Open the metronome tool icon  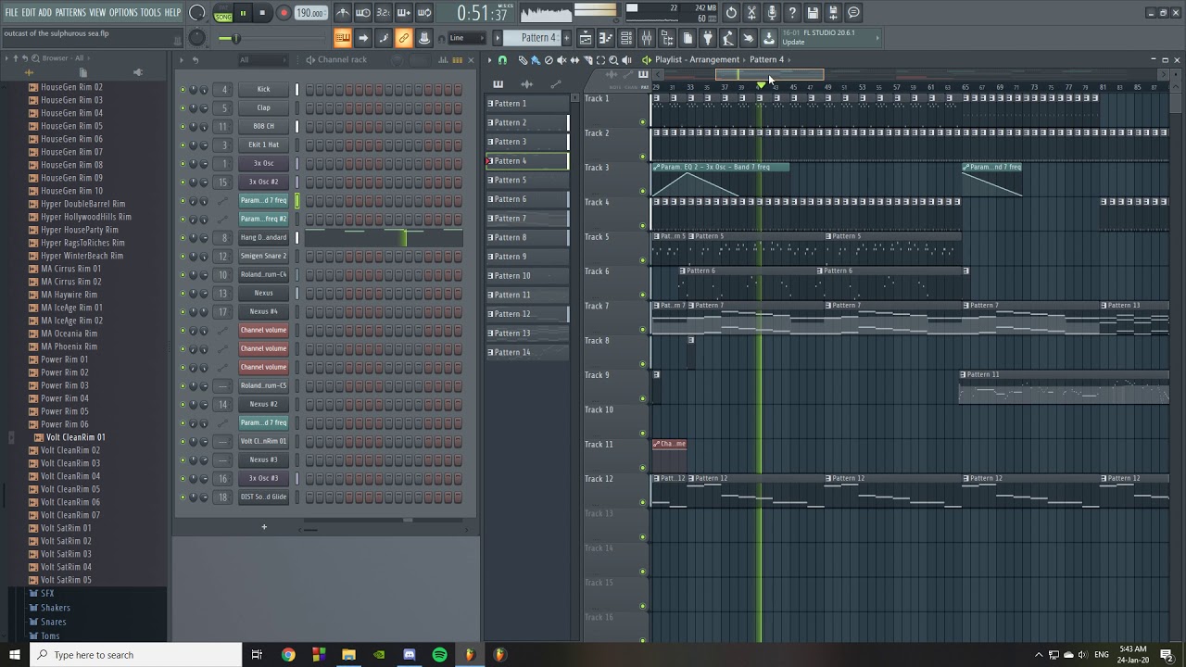[343, 13]
